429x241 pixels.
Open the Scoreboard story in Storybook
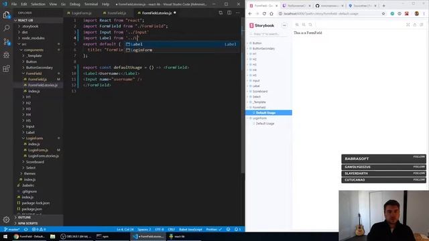pyautogui.click(x=260, y=91)
